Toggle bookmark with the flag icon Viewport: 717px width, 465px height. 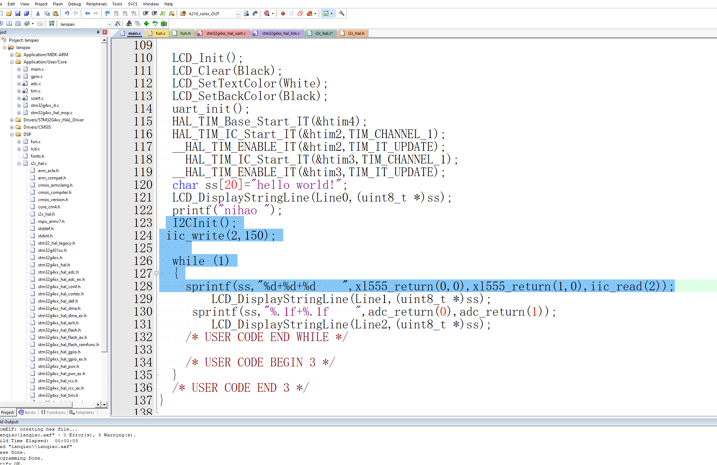click(x=107, y=13)
